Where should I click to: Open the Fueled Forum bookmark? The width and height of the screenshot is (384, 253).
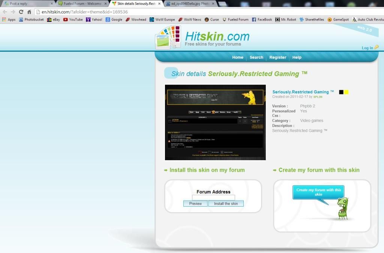coord(235,19)
